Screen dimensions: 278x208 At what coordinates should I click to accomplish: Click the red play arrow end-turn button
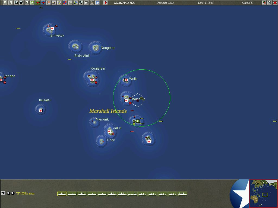tap(106, 3)
